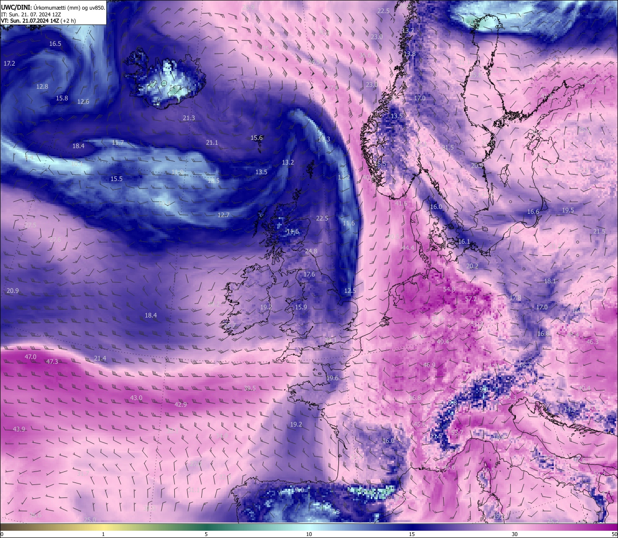Click the 47.0 value label
The image size is (618, 538).
coord(30,357)
